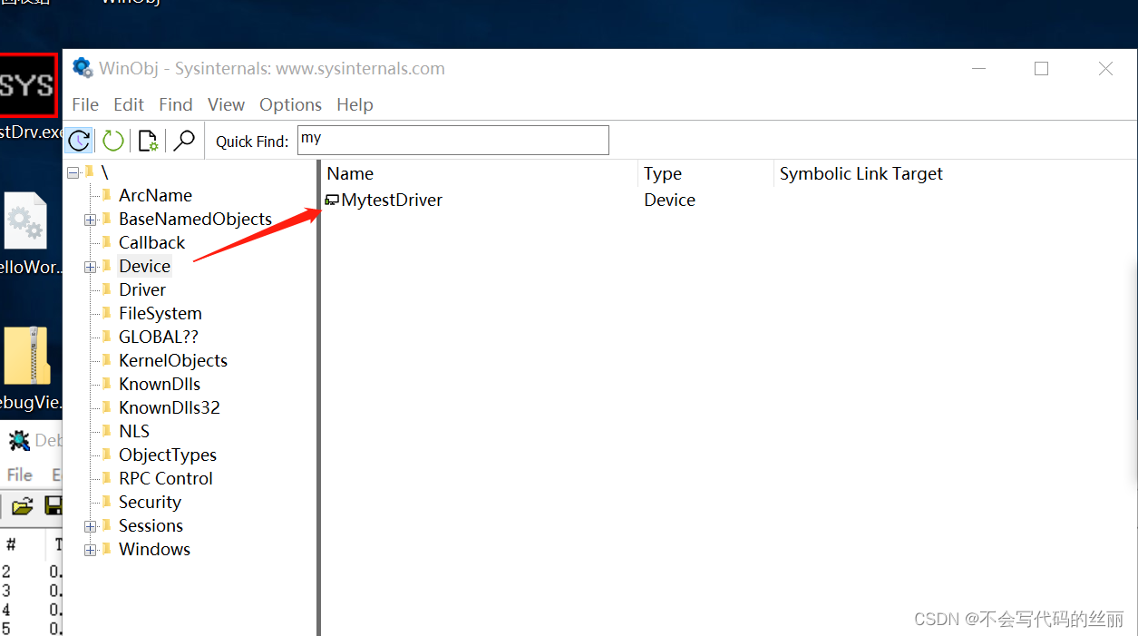This screenshot has width=1138, height=636.
Task: Open the Help menu
Action: point(355,104)
